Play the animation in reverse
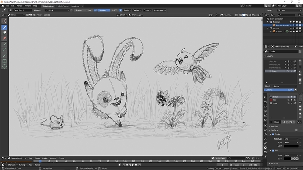The image size is (303, 170). tap(130, 165)
